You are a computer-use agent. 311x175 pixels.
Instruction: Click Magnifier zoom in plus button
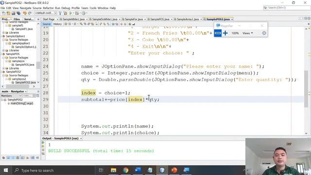tap(225, 33)
